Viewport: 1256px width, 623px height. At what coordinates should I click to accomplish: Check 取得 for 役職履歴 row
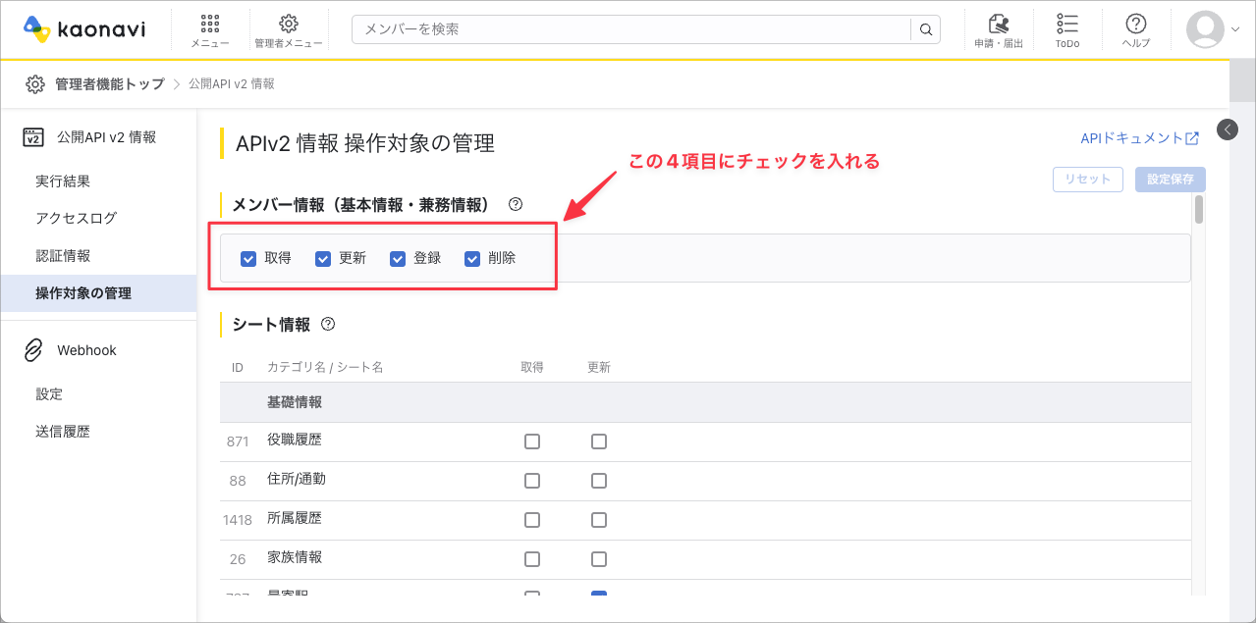(x=532, y=441)
